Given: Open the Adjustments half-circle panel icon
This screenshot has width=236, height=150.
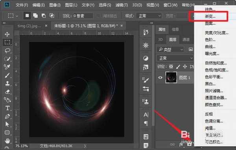Looking at the screenshot, I should click(x=146, y=58).
